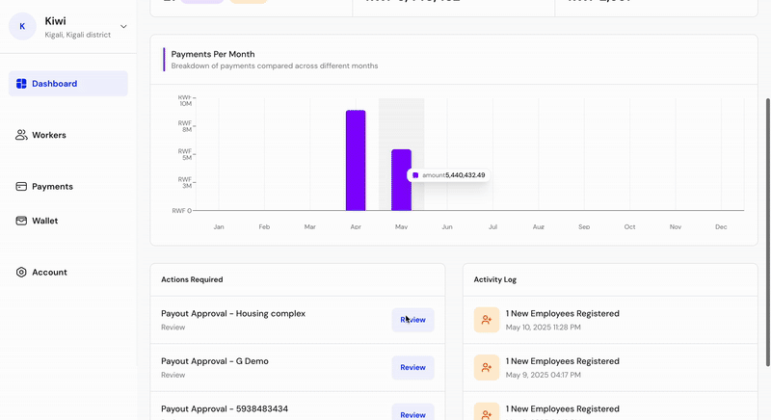
Task: Click 'Payout Approval - 5938483434' text
Action: [225, 408]
